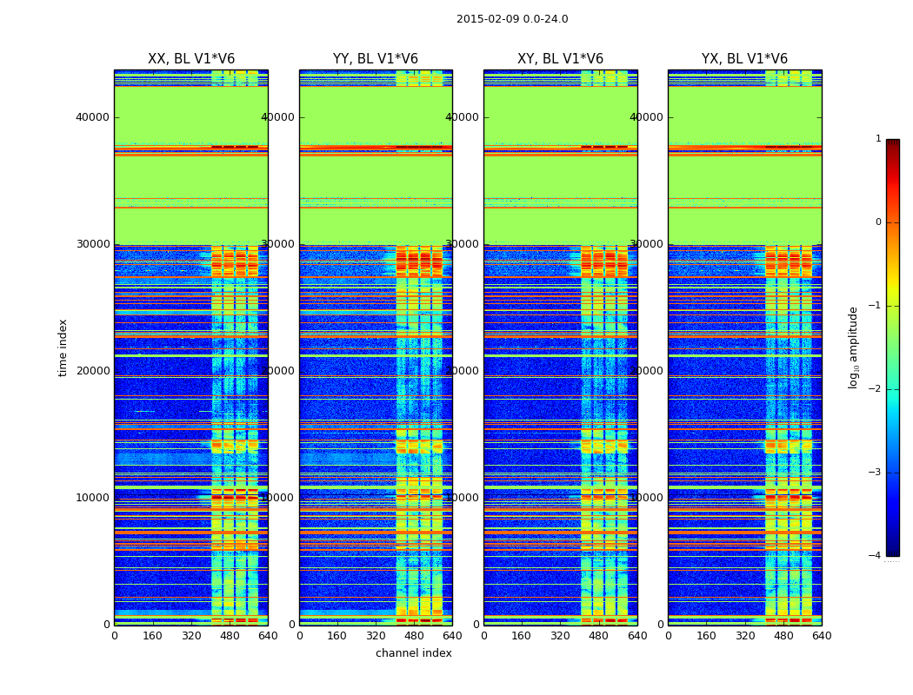Click the colorbar tick label 0
This screenshot has height=695, width=913.
tap(878, 222)
